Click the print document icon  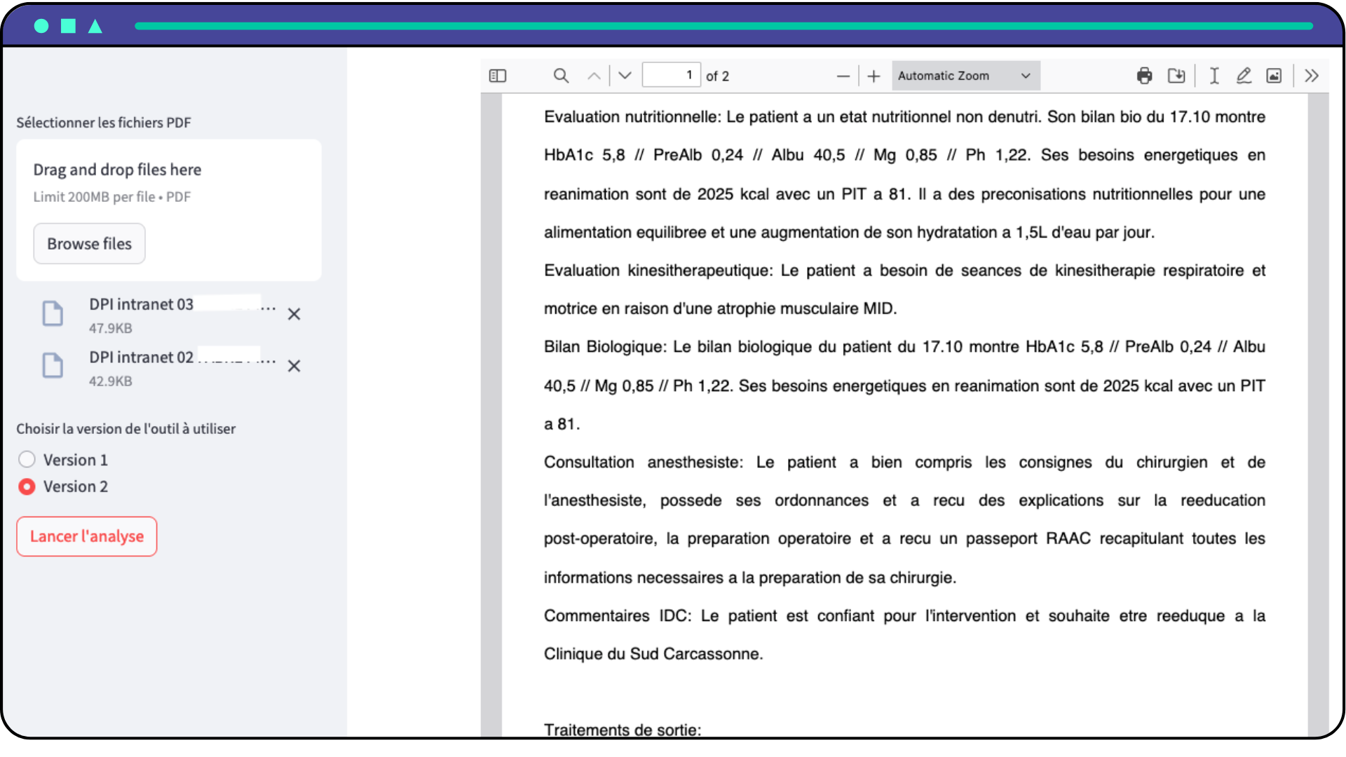1145,76
